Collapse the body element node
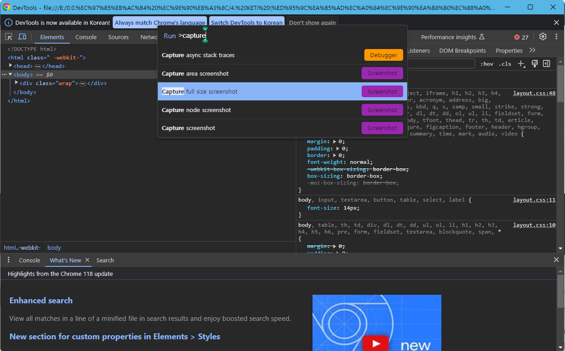 point(10,74)
